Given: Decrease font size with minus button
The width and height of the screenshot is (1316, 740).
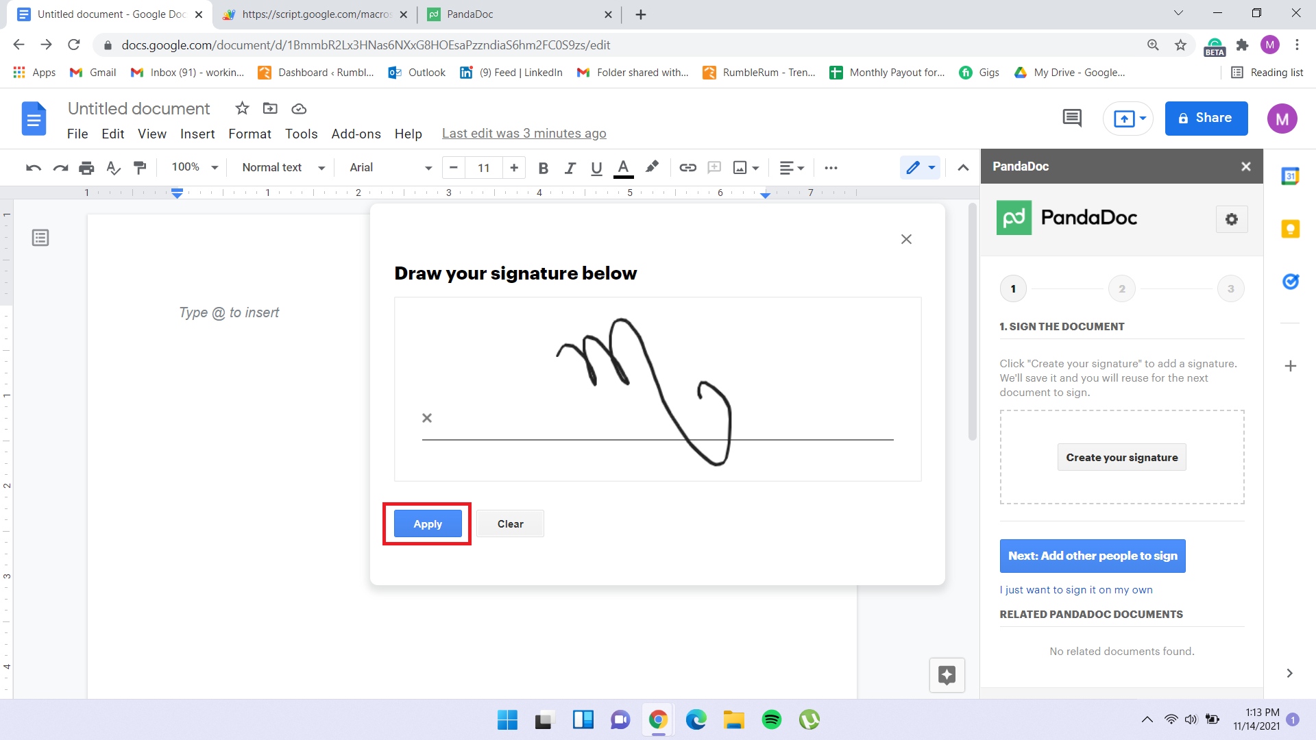Looking at the screenshot, I should pyautogui.click(x=453, y=168).
